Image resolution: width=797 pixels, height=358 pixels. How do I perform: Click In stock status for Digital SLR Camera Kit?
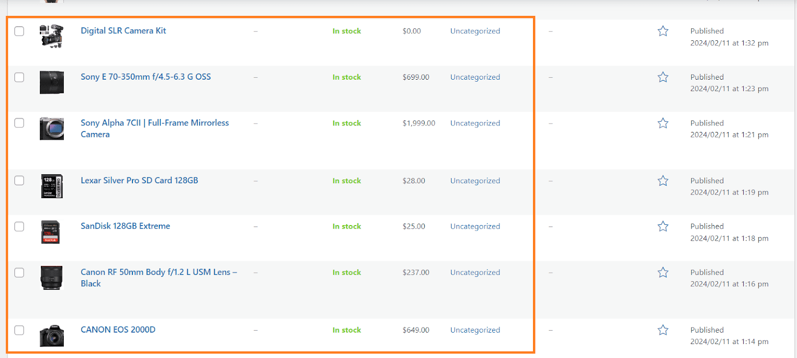(347, 31)
